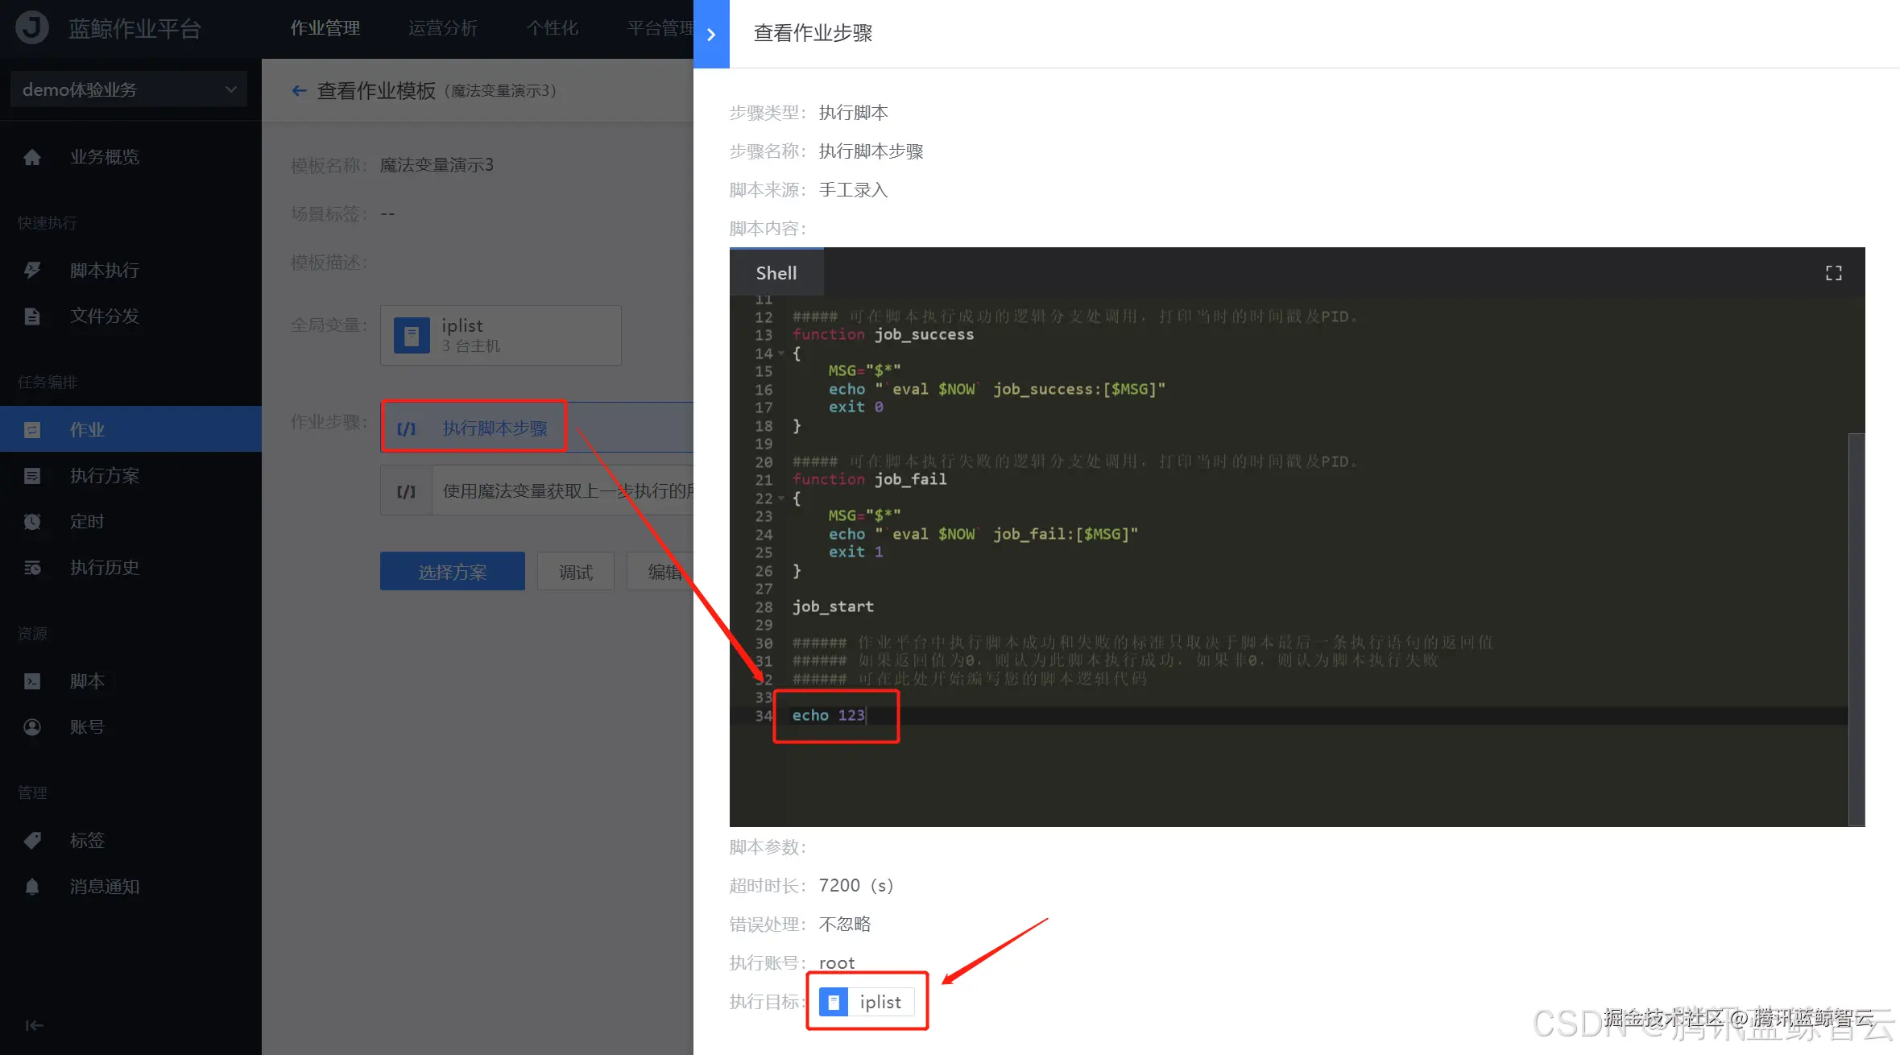1900x1055 pixels.
Task: Open 业务概览 overview page
Action: pos(103,155)
